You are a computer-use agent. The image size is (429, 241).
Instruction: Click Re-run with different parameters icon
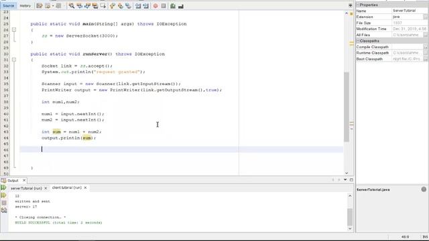pyautogui.click(x=3, y=195)
